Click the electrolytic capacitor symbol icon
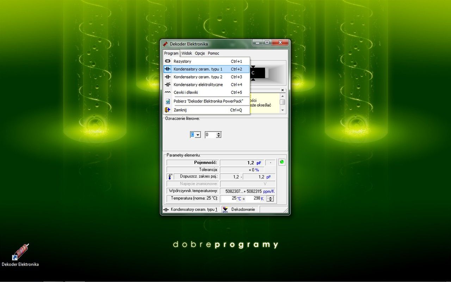The height and width of the screenshot is (282, 451). 168,85
